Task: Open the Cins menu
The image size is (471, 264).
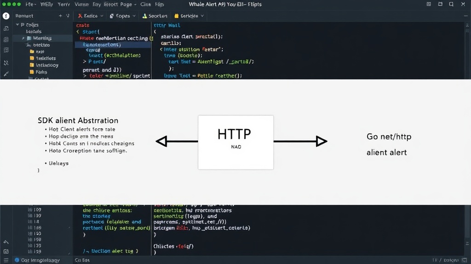Action: [x=146, y=4]
